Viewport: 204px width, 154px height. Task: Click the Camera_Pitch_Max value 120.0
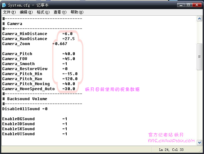click(x=70, y=79)
